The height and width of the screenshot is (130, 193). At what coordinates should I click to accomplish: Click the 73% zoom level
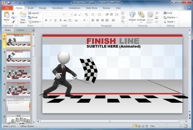(x=152, y=126)
